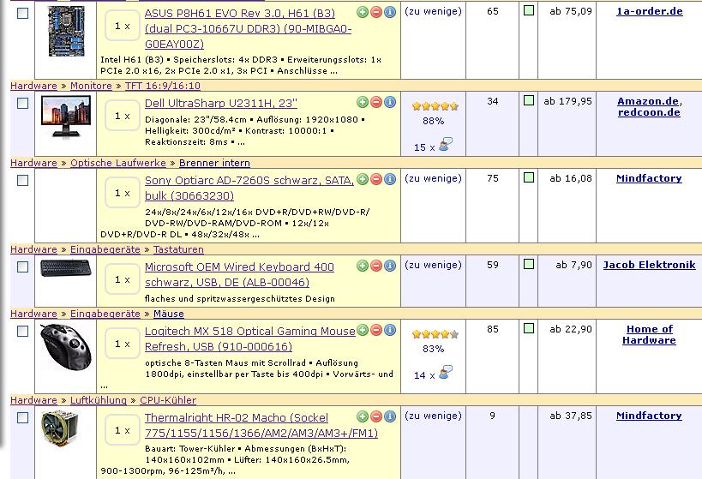This screenshot has width=702, height=479.
Task: Visit the redcoon.de shop link
Action: [x=649, y=112]
